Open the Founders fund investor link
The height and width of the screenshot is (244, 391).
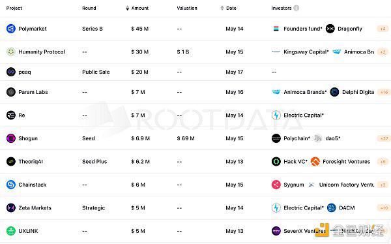[303, 29]
